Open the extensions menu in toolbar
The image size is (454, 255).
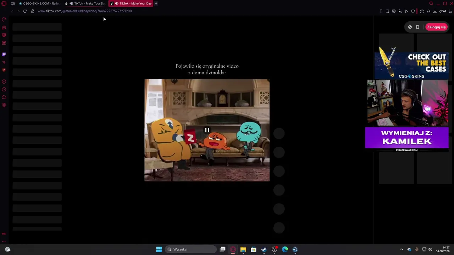click(x=422, y=11)
